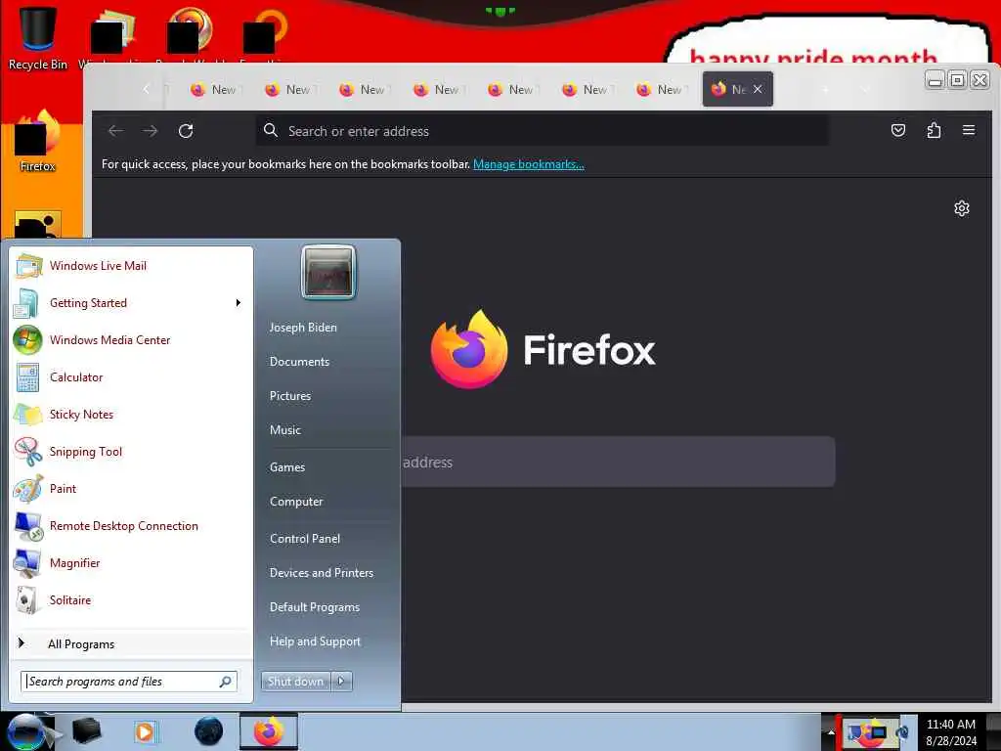Open Recycle Bin on desktop

pyautogui.click(x=38, y=37)
